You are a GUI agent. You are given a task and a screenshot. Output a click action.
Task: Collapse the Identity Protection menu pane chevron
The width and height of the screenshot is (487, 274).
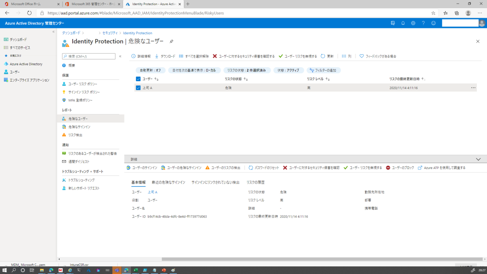pyautogui.click(x=120, y=56)
